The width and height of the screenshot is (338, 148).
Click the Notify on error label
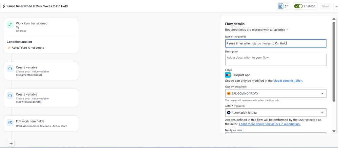pos(234,130)
